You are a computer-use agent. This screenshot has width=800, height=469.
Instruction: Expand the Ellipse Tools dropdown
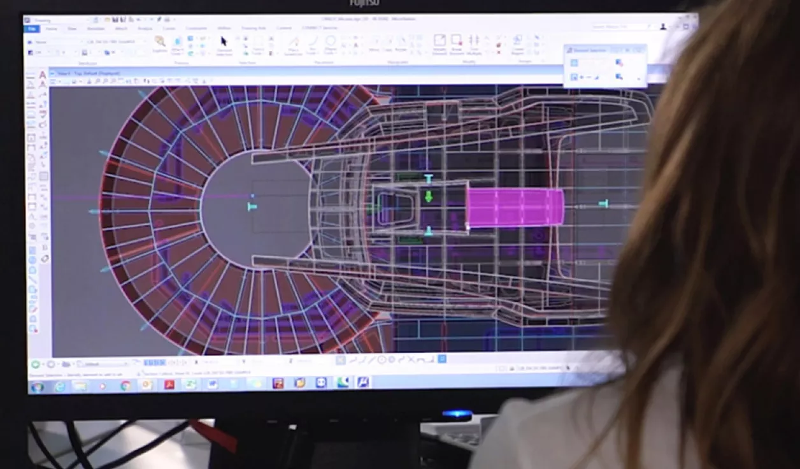[x=330, y=46]
